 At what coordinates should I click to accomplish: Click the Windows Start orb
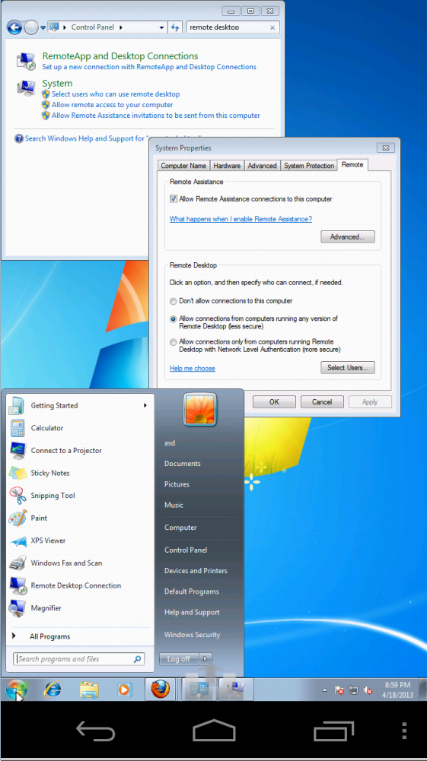pos(16,690)
